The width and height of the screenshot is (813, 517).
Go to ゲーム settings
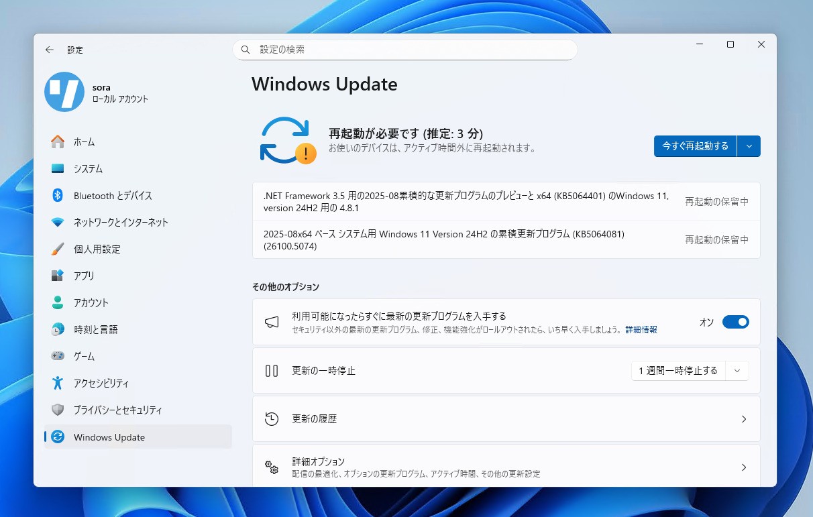[x=138, y=356]
